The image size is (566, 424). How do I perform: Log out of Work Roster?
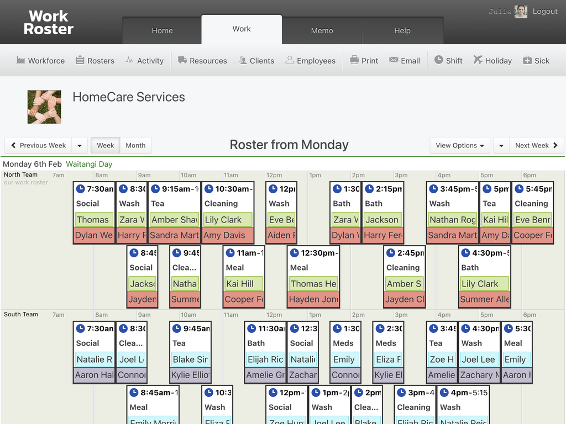point(545,11)
